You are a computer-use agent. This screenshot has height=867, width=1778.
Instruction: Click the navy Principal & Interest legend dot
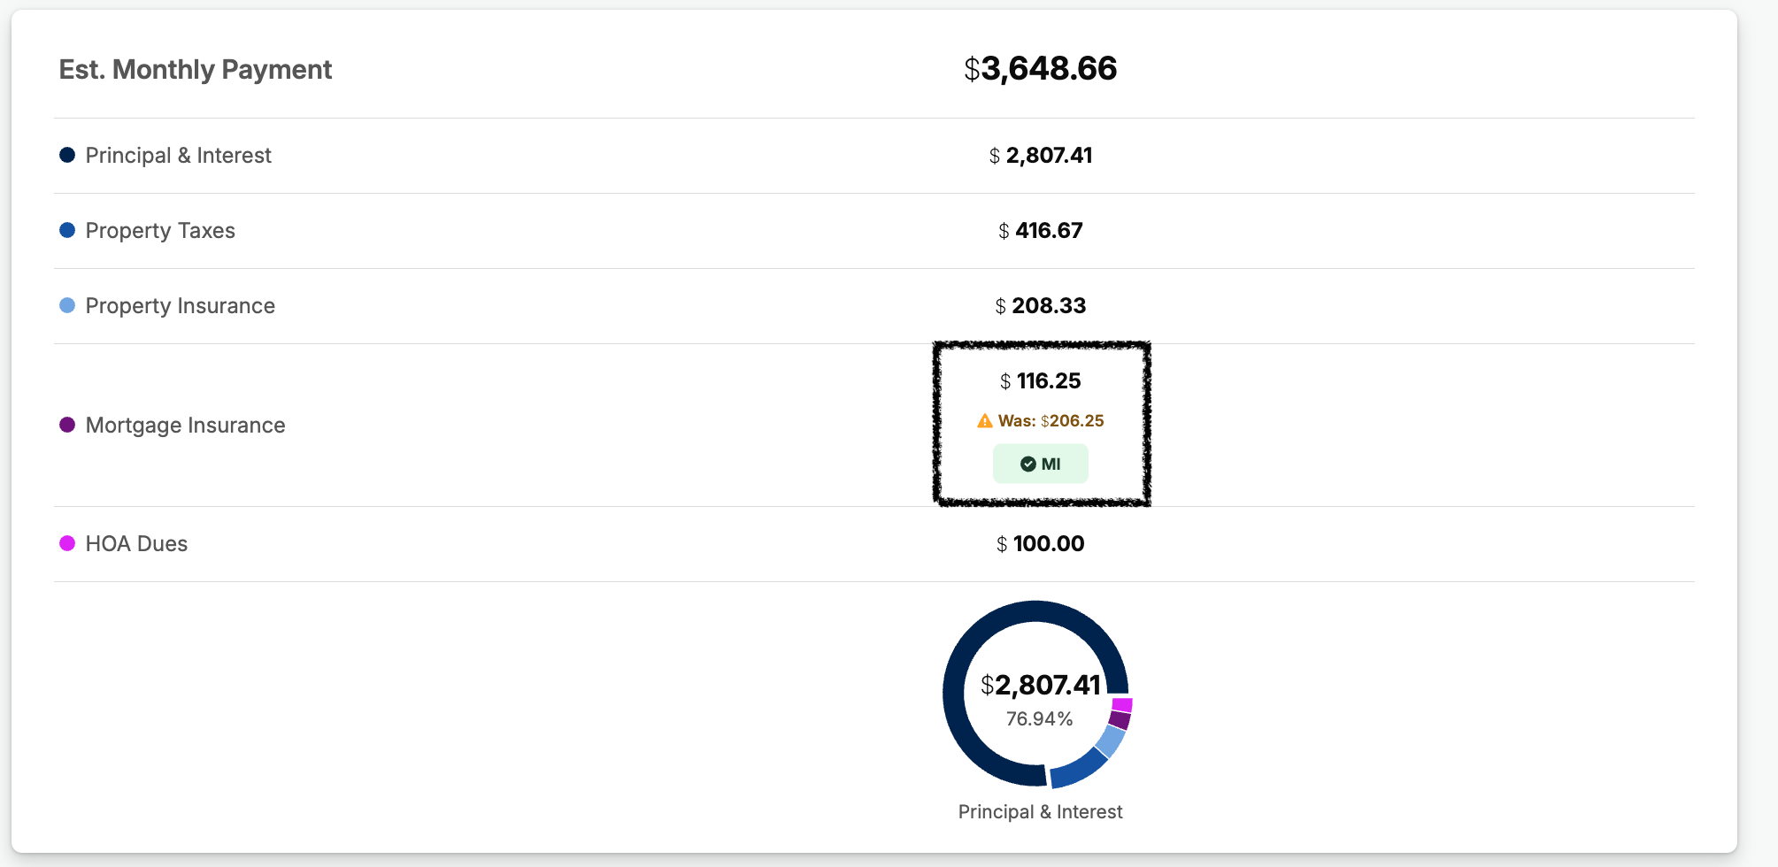pyautogui.click(x=67, y=156)
